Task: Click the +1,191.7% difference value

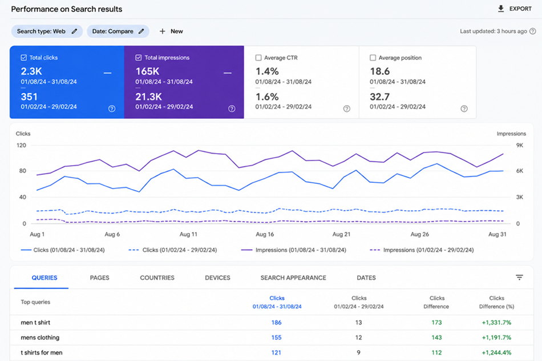Action: (x=496, y=338)
